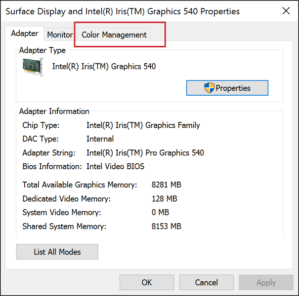Open the Monitor tab
This screenshot has width=299, height=296.
click(x=60, y=35)
